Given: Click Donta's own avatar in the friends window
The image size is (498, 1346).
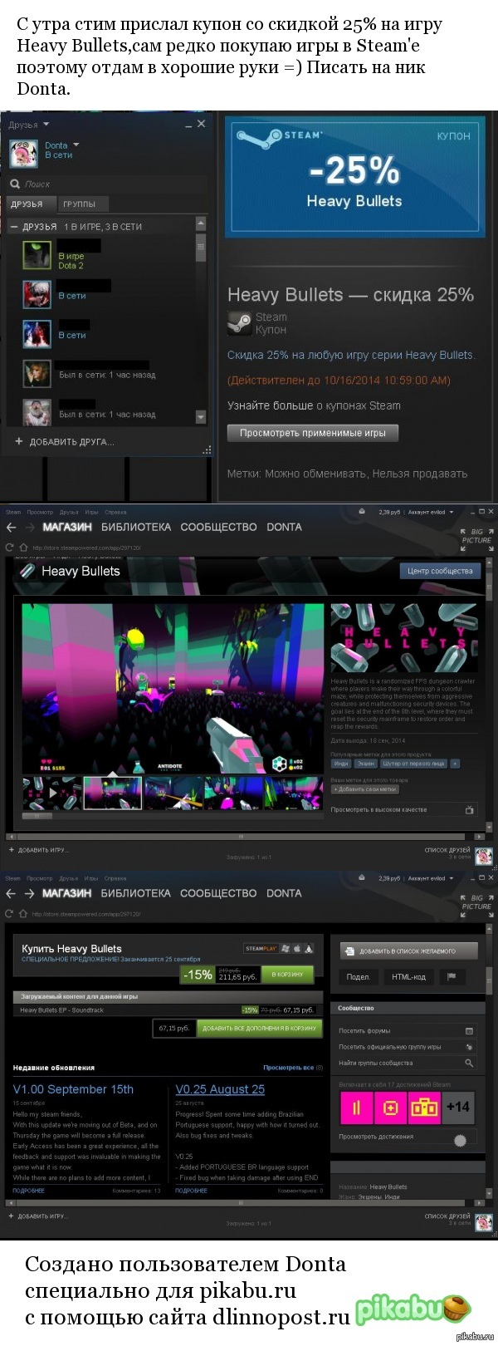Looking at the screenshot, I should pos(23,155).
